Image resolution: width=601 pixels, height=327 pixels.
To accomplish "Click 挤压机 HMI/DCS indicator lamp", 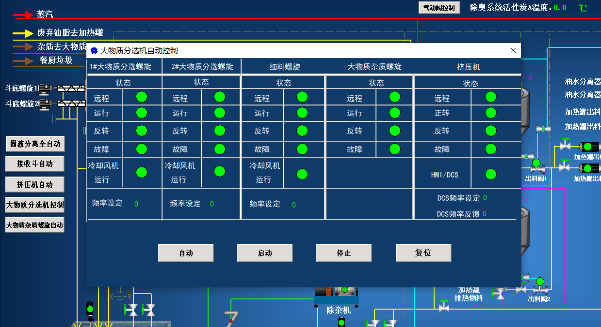I will click(x=491, y=174).
